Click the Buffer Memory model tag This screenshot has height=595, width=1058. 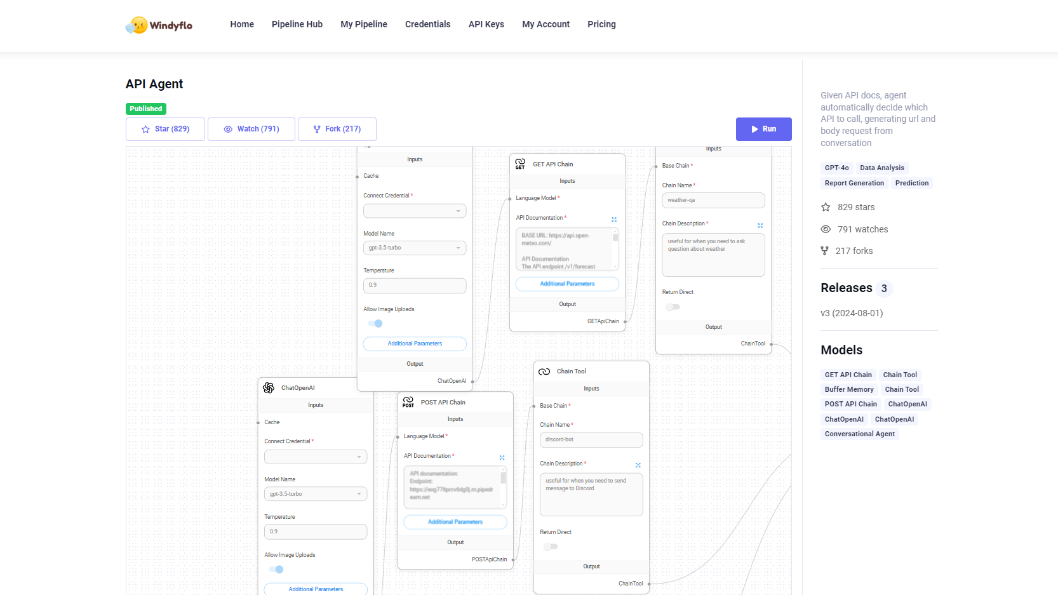coord(849,389)
